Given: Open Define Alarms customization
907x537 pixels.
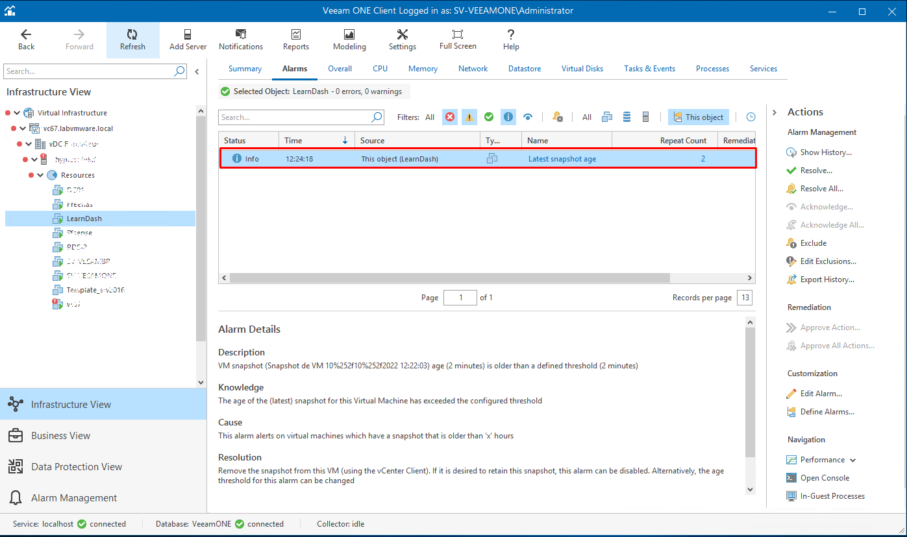Looking at the screenshot, I should [820, 412].
